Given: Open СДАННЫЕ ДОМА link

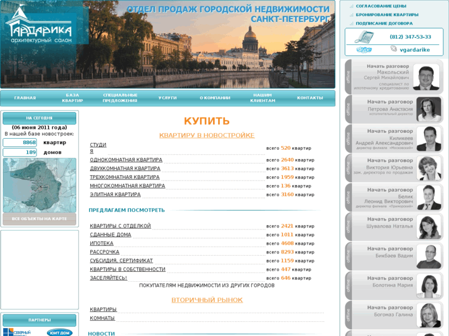Looking at the screenshot, I should 111,234.
